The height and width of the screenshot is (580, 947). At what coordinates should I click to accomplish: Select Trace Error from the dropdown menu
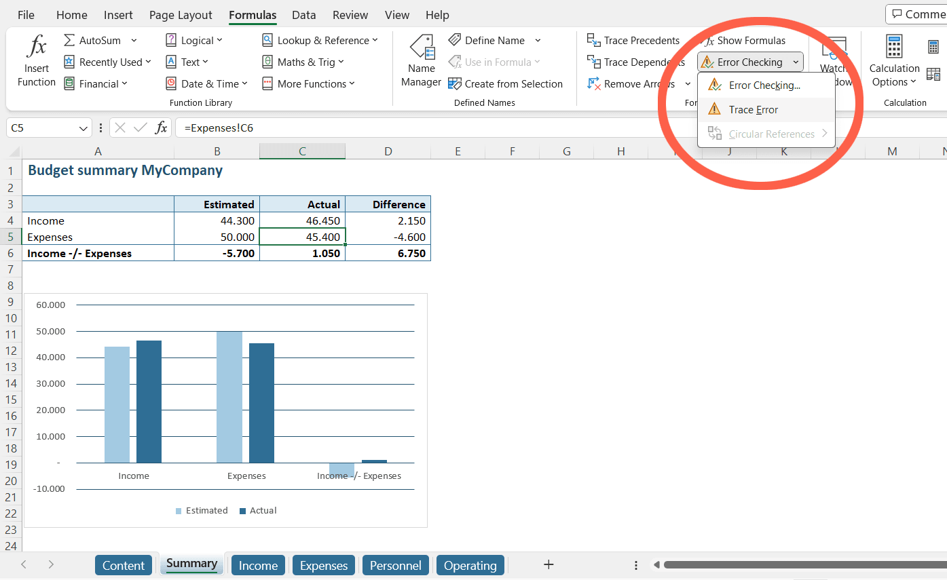point(753,110)
